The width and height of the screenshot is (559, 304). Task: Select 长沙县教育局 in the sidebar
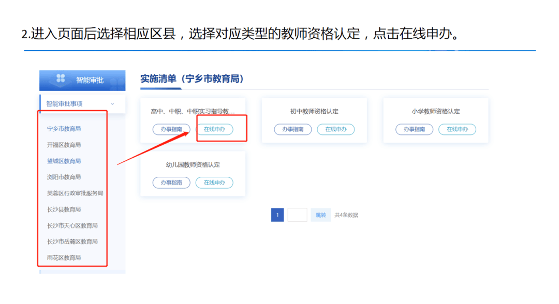tap(64, 209)
